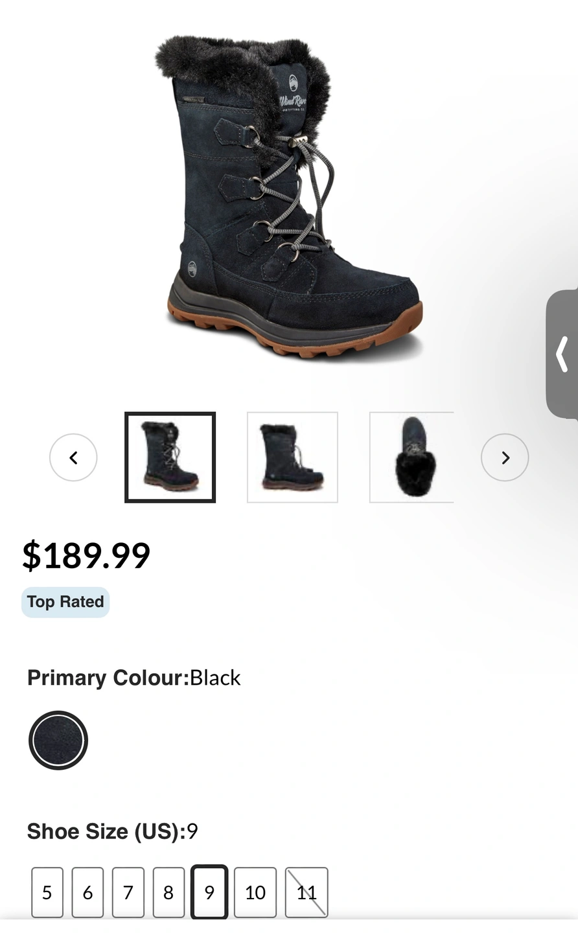Click the Primary Colour label

(108, 678)
